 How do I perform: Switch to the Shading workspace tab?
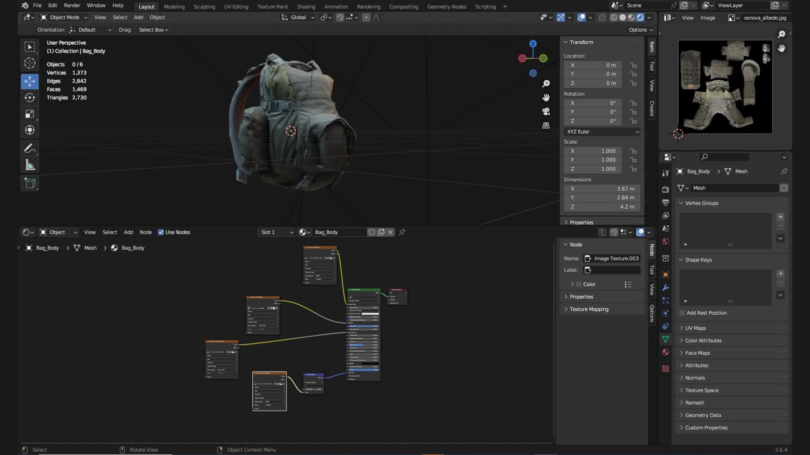click(x=306, y=7)
